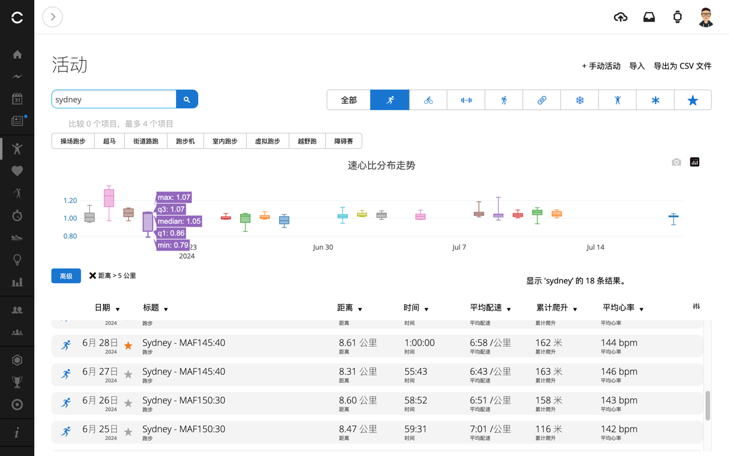This screenshot has height=456, width=729.
Task: Open the watch device icon
Action: (678, 17)
